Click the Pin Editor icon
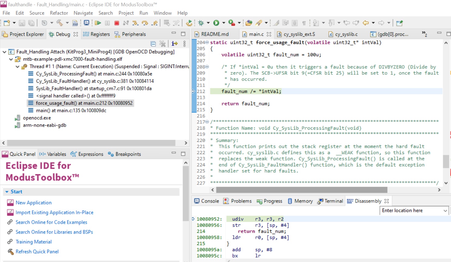The height and width of the screenshot is (262, 451). click(x=400, y=23)
